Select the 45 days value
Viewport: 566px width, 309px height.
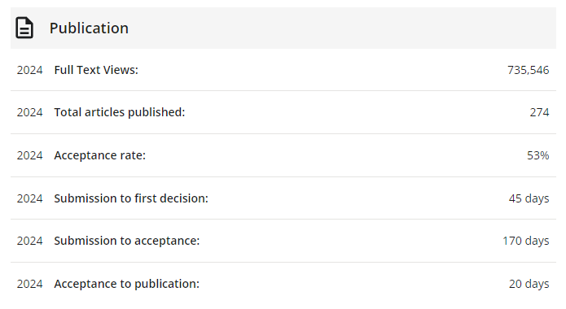coord(529,198)
